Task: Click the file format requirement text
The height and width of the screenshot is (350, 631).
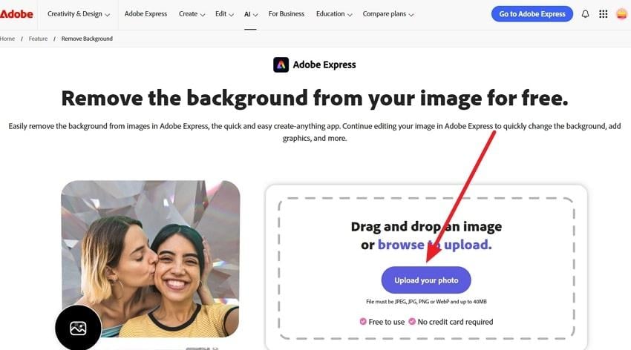Action: click(x=426, y=301)
